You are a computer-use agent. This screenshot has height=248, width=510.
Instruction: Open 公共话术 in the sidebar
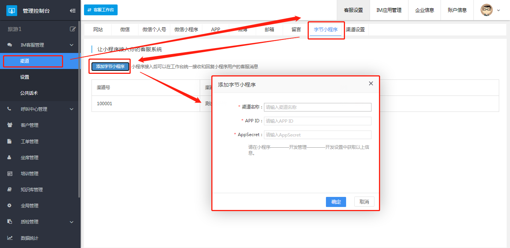[40, 93]
